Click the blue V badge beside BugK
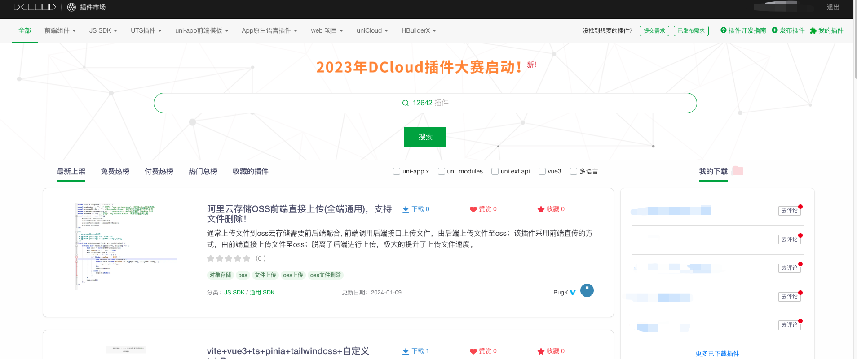Screen dimensions: 857x359 [573, 292]
